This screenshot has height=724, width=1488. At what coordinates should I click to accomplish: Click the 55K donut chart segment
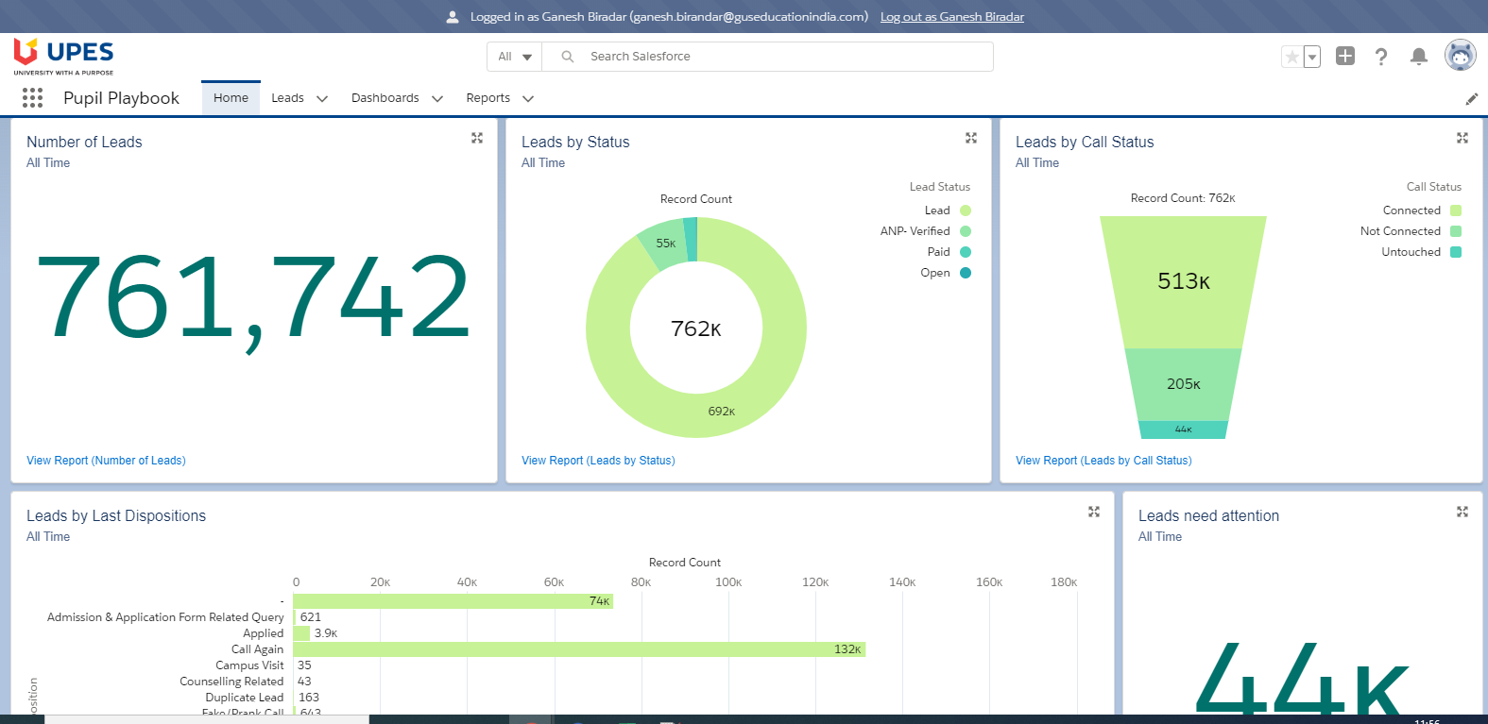664,244
